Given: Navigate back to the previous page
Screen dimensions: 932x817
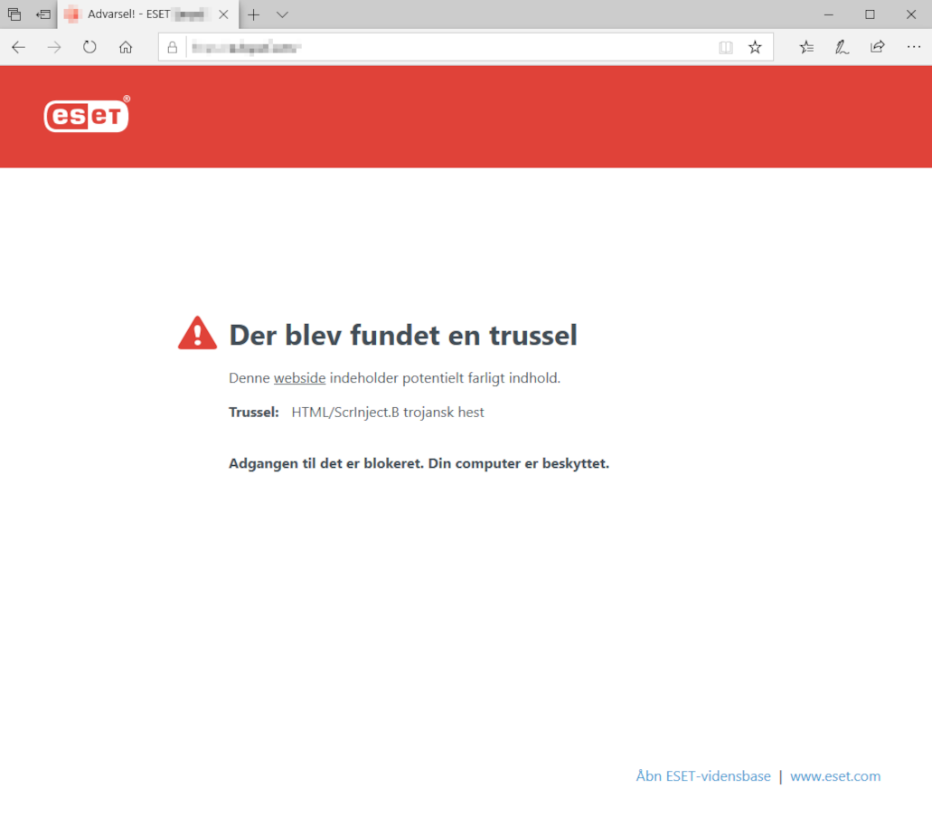Looking at the screenshot, I should point(18,47).
